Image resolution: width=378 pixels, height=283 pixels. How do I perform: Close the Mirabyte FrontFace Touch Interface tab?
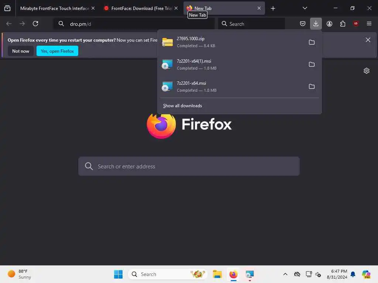pyautogui.click(x=93, y=8)
